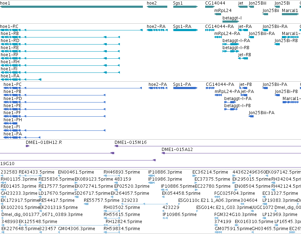Screen dimensions: 301x234
Task: Click protein hoe1-PI label
Action: [12, 127]
